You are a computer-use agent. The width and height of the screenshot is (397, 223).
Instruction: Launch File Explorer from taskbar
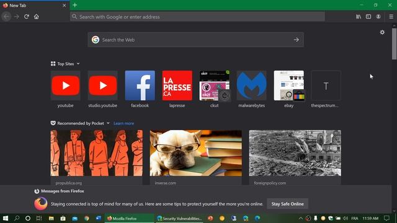coord(51,218)
